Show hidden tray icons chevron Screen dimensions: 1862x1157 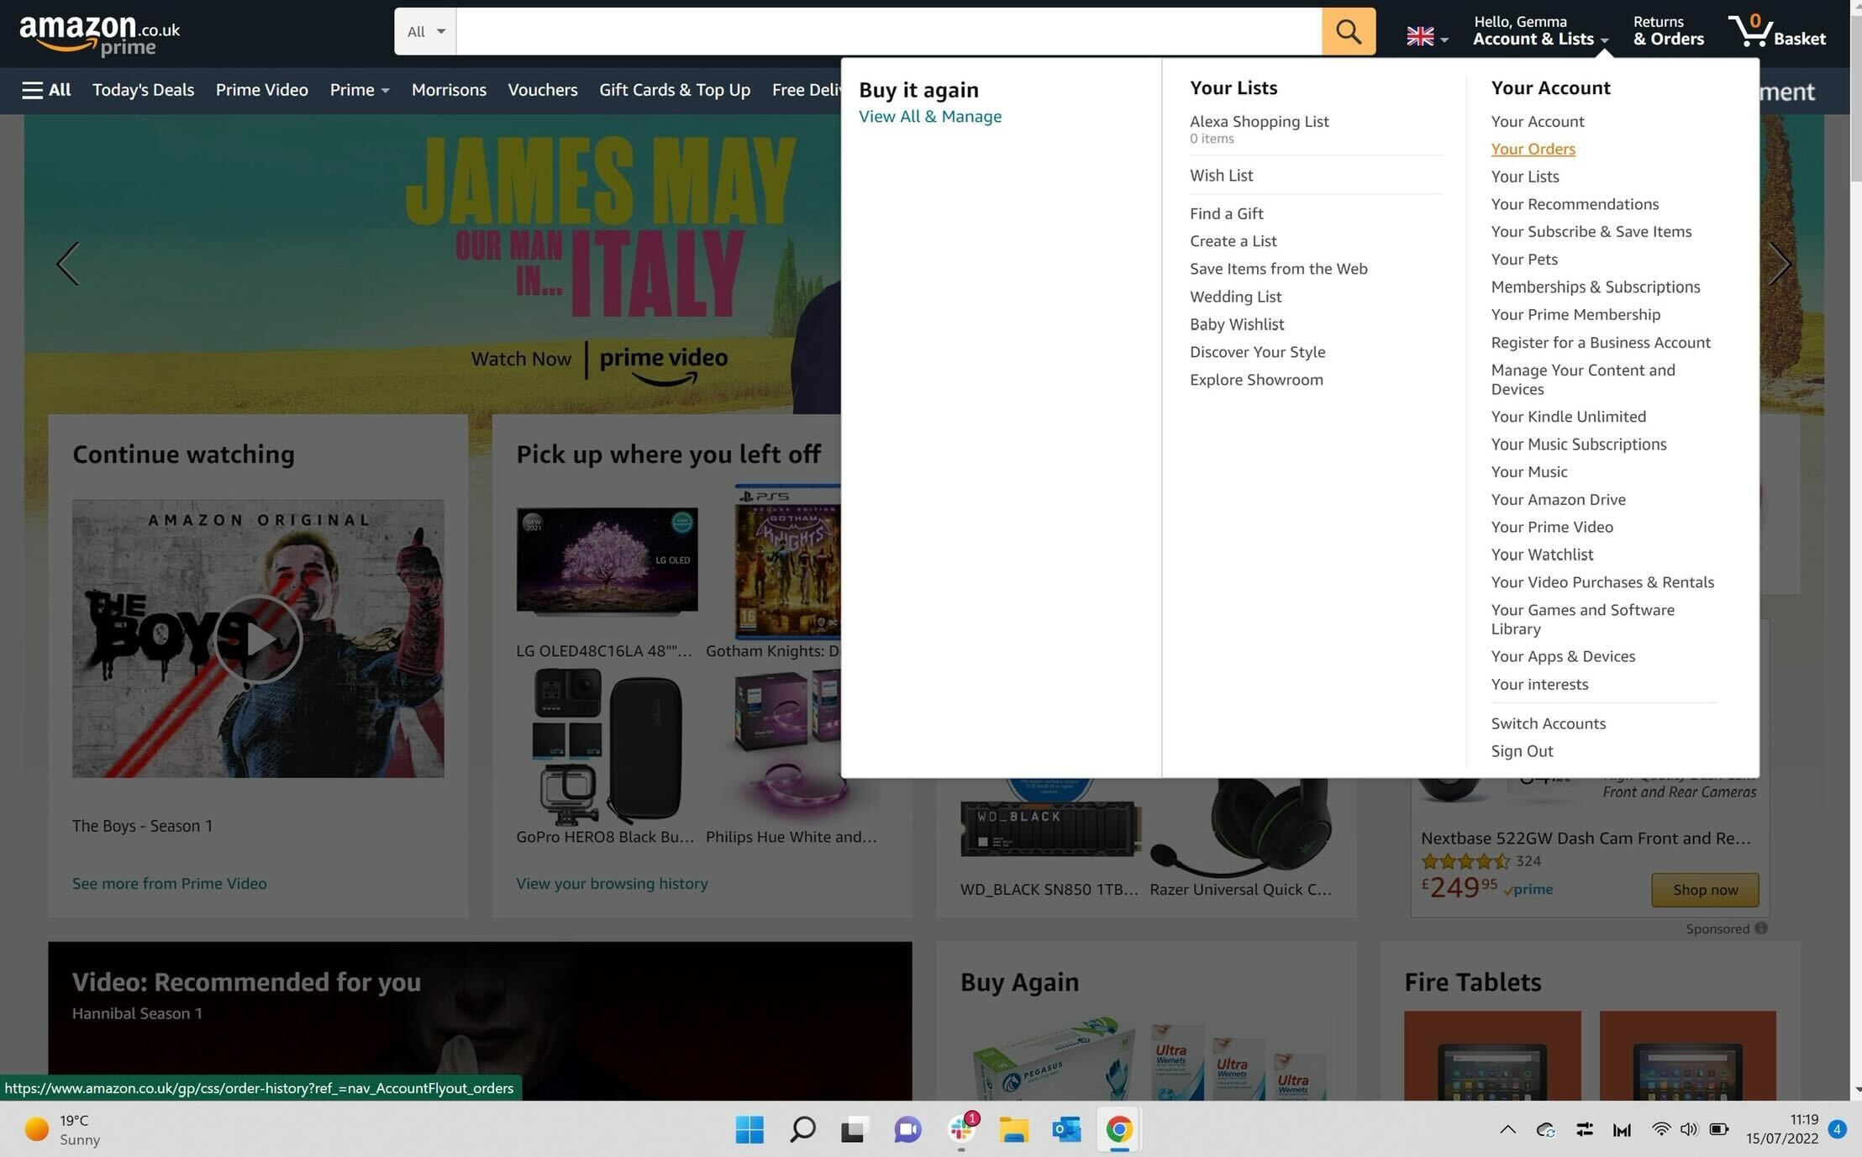point(1507,1129)
